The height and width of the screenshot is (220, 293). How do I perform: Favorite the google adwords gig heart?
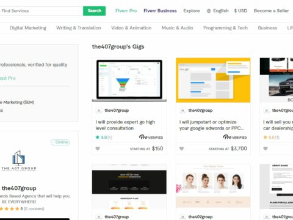click(x=181, y=148)
